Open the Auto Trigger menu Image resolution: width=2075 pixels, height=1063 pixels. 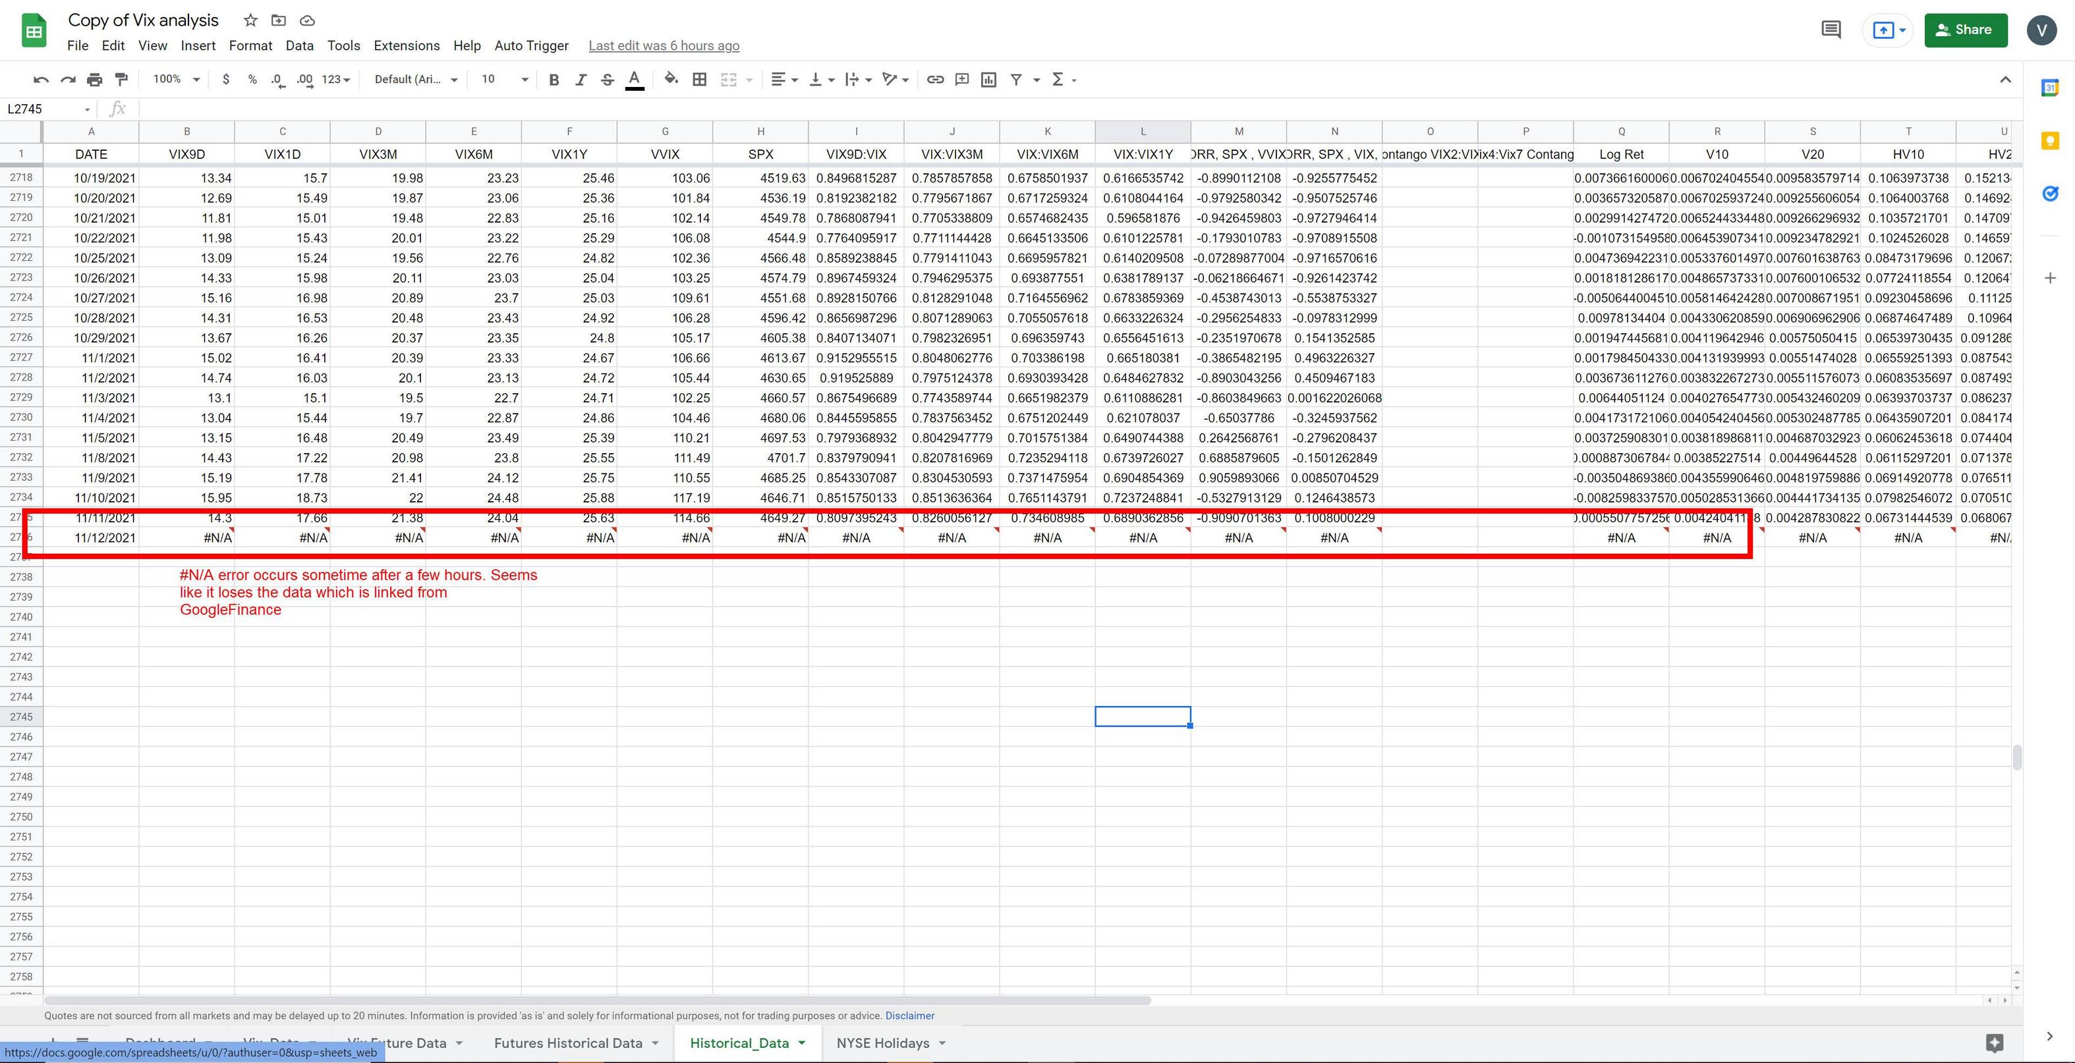point(532,46)
